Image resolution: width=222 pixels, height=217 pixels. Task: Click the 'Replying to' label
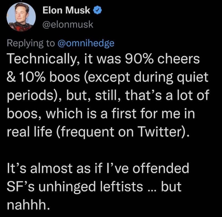click(31, 44)
